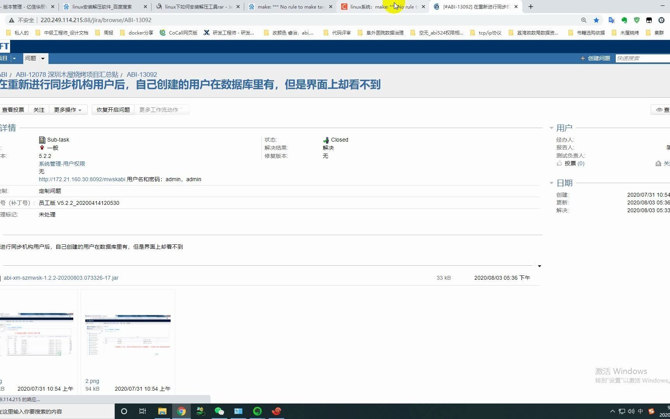Click the Adguard shield extension icon
Image resolution: width=670 pixels, height=419 pixels.
coord(637,20)
